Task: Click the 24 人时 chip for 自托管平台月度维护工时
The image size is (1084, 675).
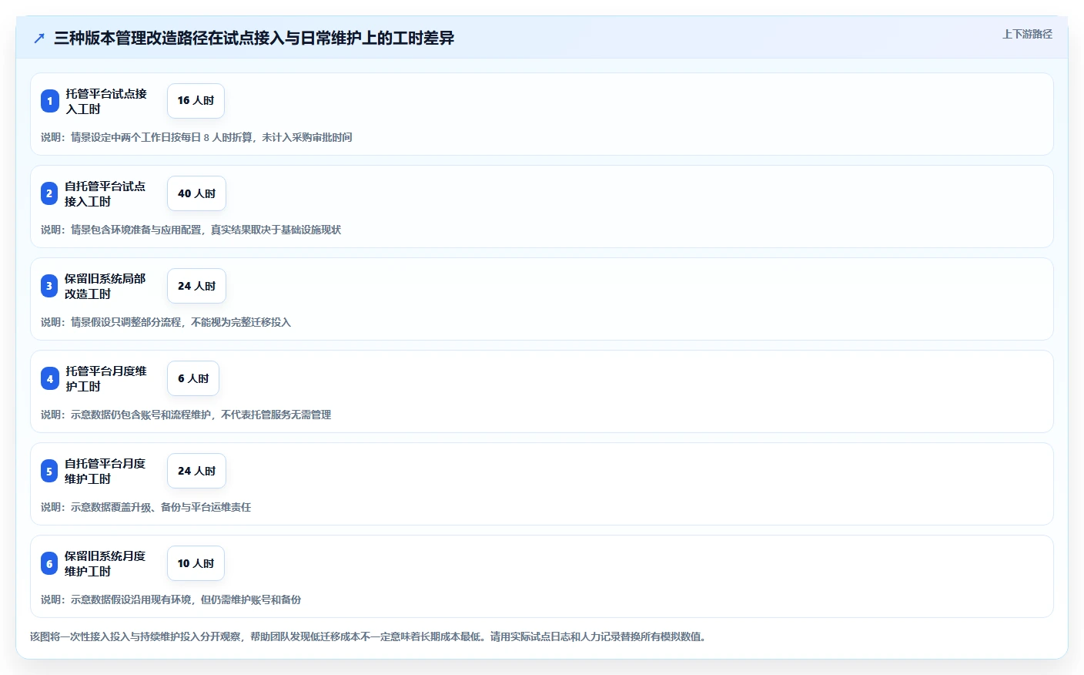Action: 196,471
